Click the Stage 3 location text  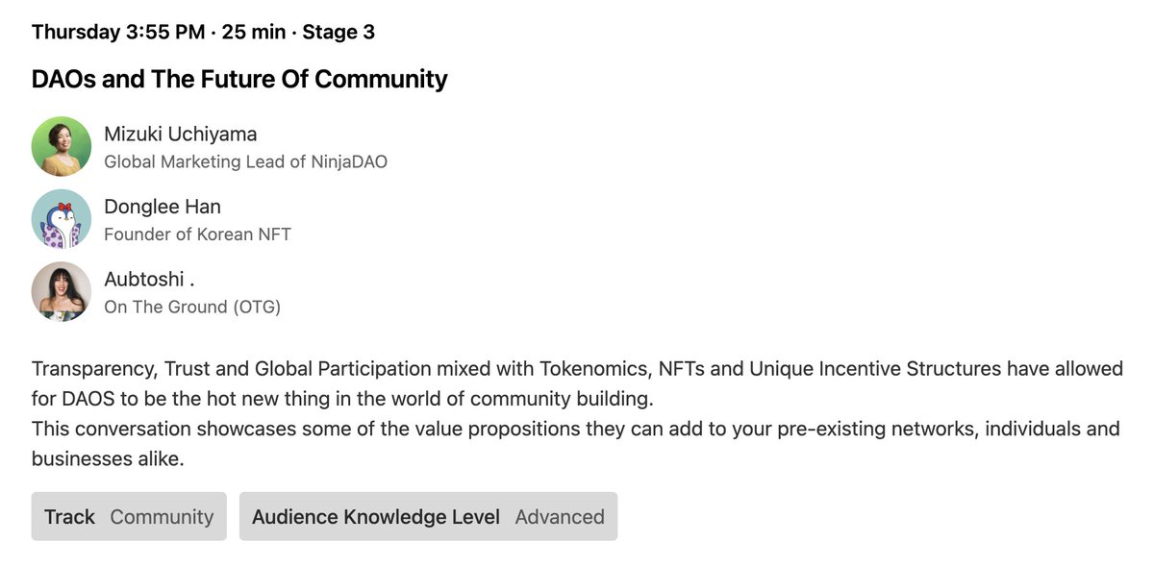pos(339,32)
